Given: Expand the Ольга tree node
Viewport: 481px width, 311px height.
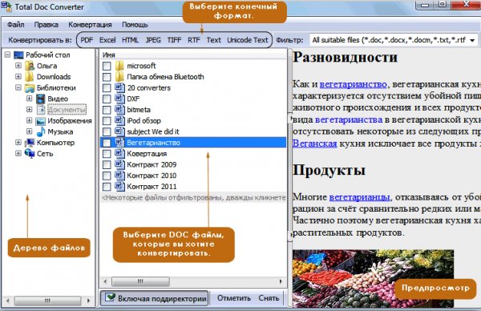Looking at the screenshot, I should (x=18, y=66).
